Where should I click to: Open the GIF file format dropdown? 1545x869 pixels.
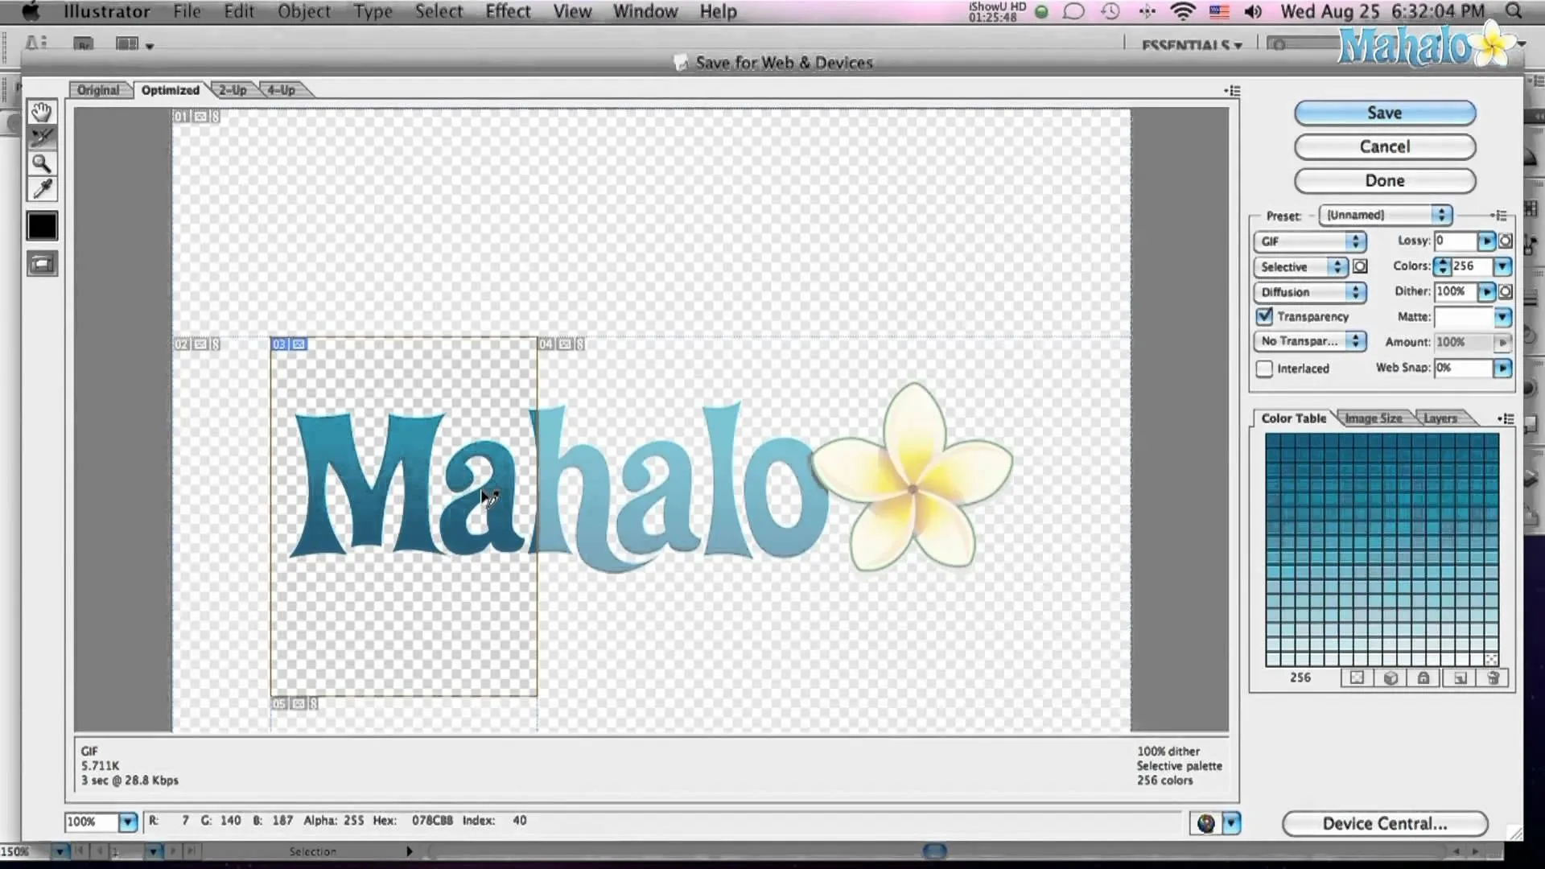click(x=1309, y=241)
